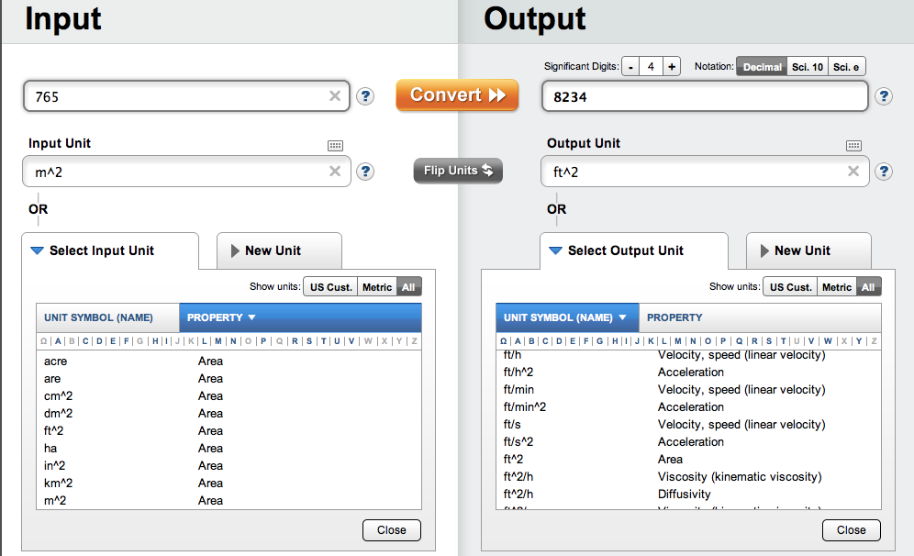The height and width of the screenshot is (556, 914).
Task: Expand the output New Unit tab
Action: [802, 250]
